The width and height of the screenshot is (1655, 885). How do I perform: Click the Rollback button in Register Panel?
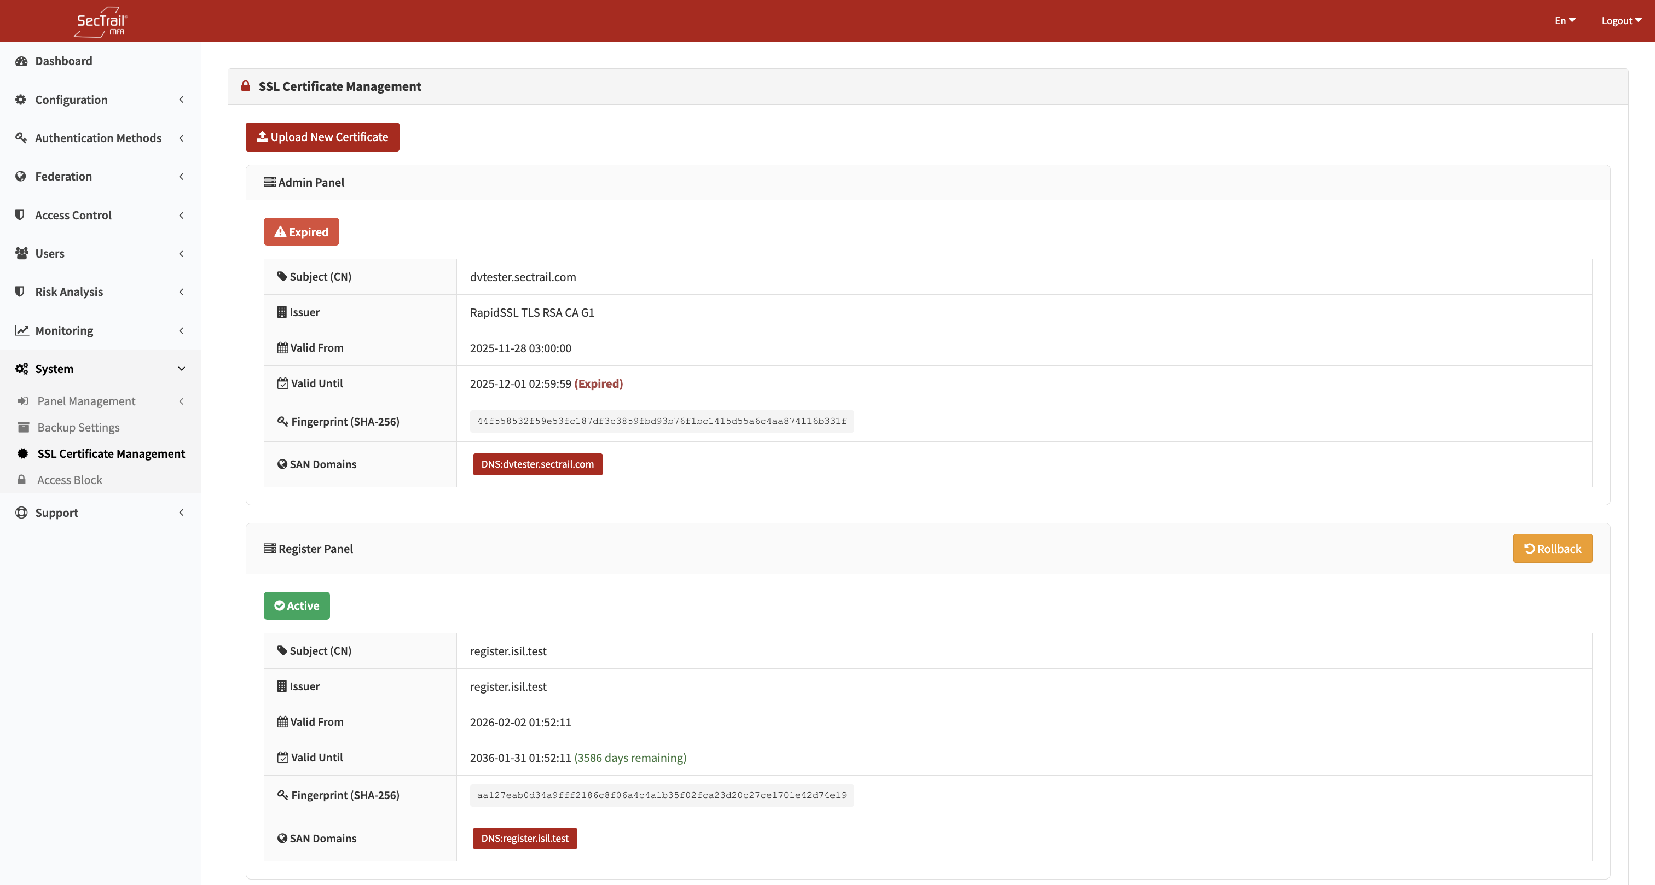click(1552, 548)
